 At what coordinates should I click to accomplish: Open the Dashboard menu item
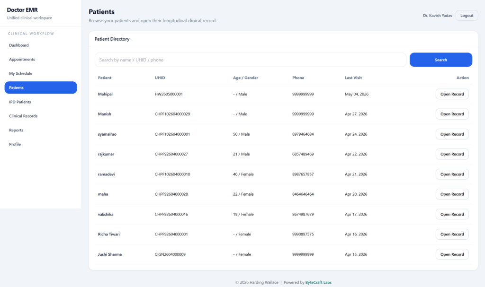[x=41, y=45]
